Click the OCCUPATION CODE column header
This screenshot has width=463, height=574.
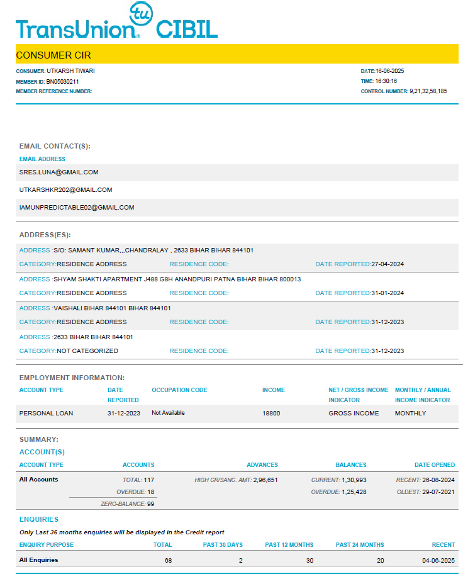click(180, 390)
